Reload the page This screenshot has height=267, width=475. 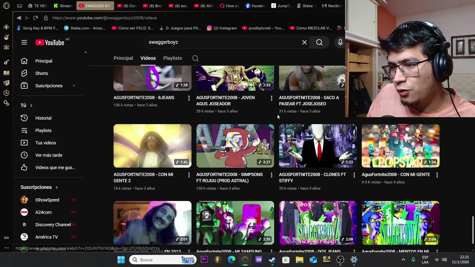[x=36, y=18]
